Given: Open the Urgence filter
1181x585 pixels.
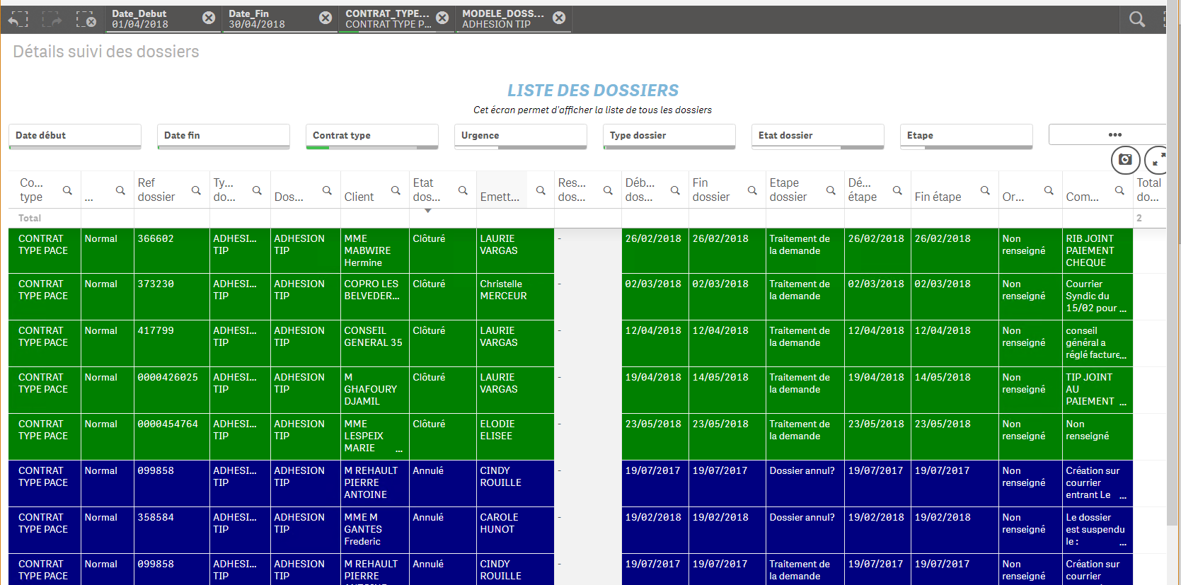Looking at the screenshot, I should (x=521, y=136).
